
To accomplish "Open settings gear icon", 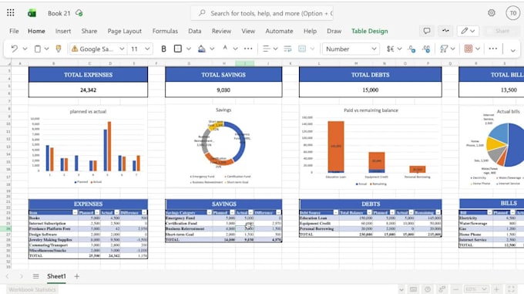I will pos(492,12).
